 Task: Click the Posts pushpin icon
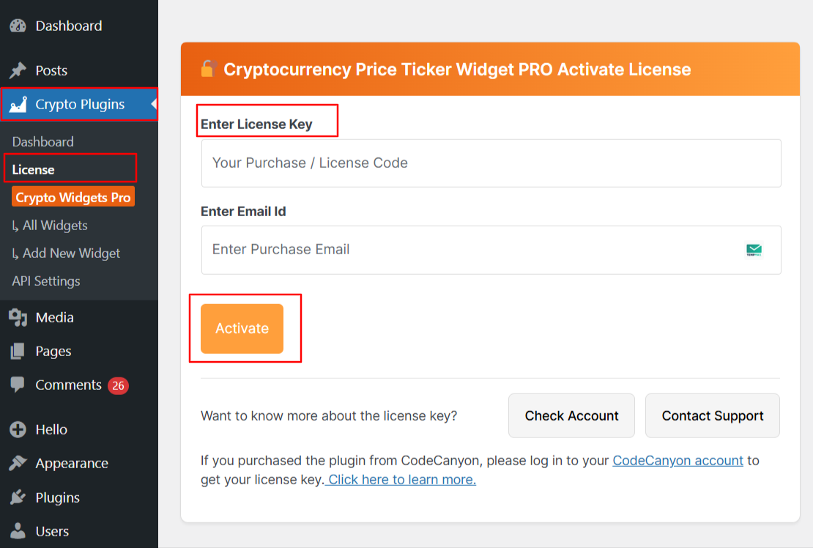[18, 71]
